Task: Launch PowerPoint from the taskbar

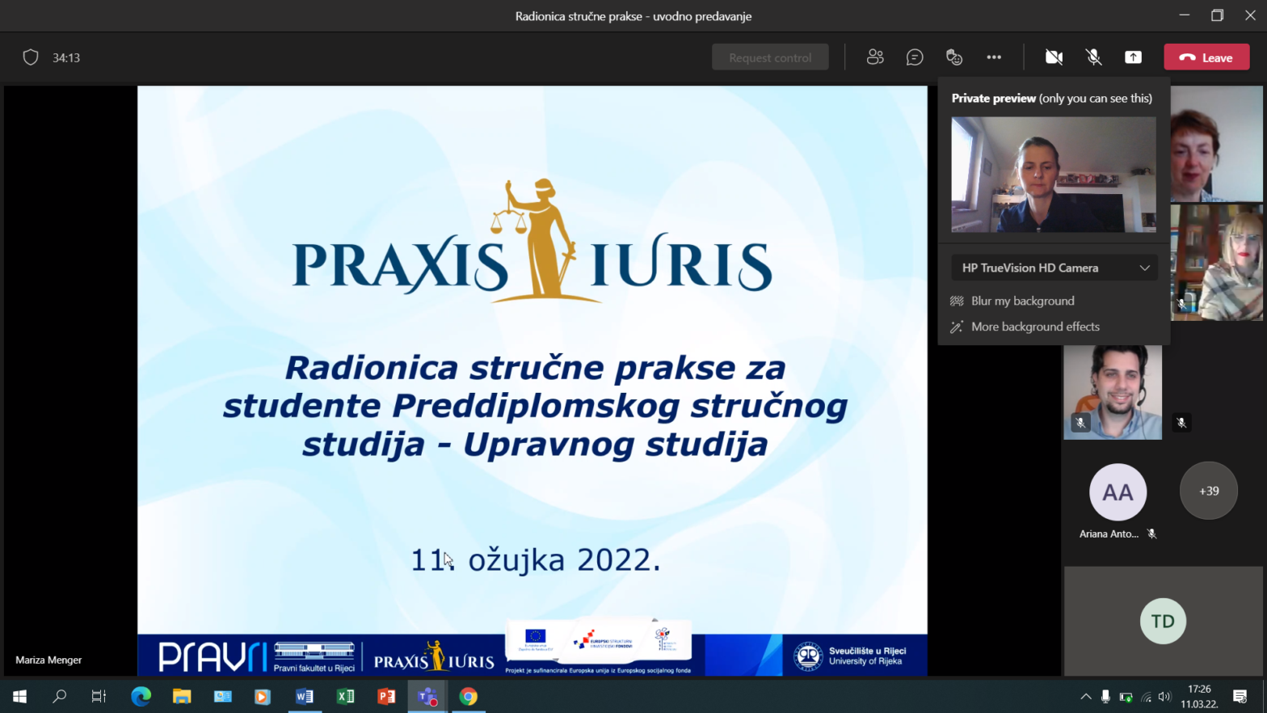Action: pyautogui.click(x=386, y=696)
